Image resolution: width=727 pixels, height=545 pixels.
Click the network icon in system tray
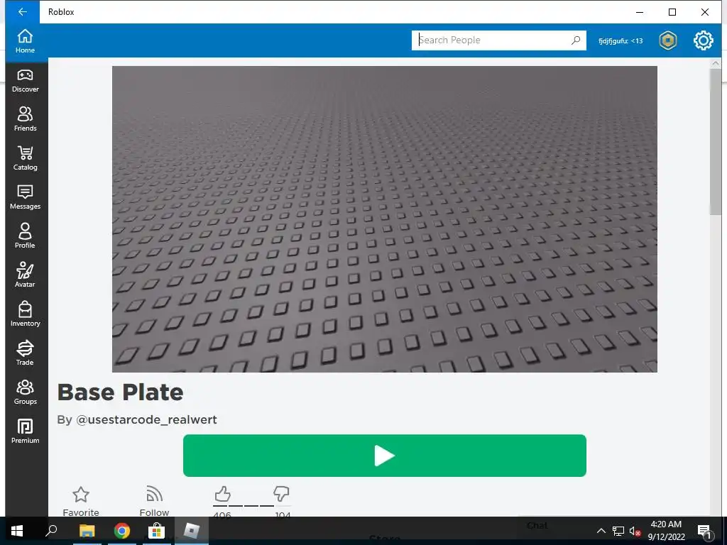(x=618, y=531)
